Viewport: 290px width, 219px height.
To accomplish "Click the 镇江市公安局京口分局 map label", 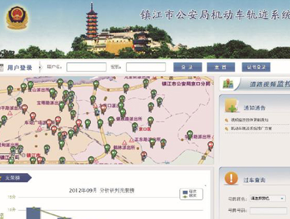I will (x=186, y=84).
